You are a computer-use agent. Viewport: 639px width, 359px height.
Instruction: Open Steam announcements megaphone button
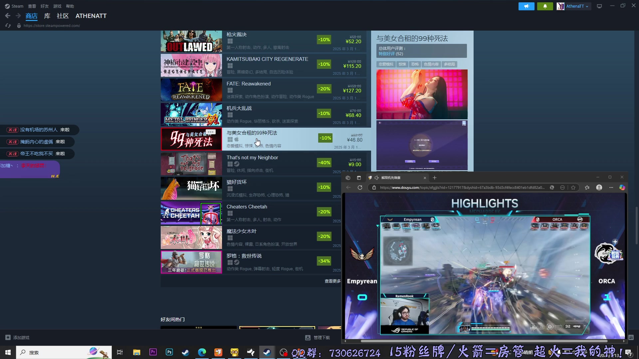pos(526,6)
